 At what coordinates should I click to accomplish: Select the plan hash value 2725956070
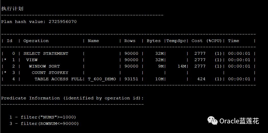pos(63,22)
